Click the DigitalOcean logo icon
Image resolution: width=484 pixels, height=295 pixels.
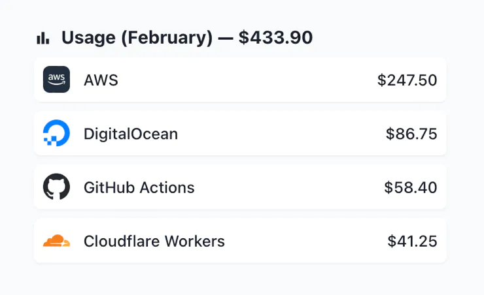point(56,133)
